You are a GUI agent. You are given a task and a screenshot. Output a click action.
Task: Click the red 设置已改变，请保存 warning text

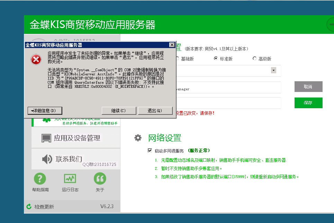tap(195, 113)
